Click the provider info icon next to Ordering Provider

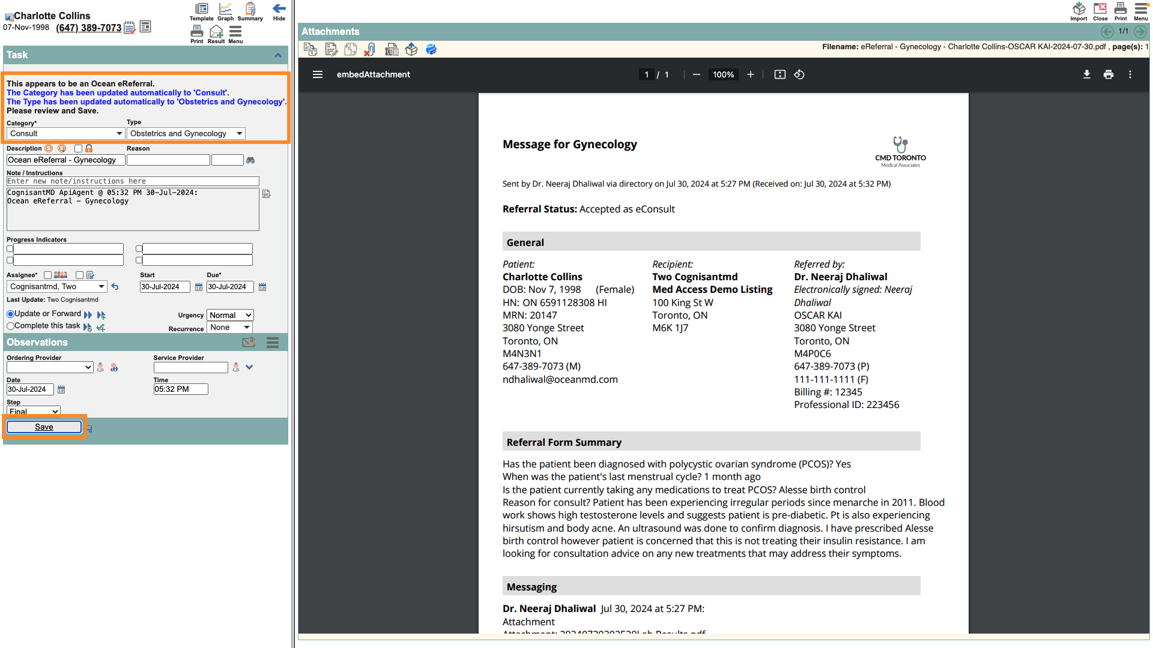point(114,367)
